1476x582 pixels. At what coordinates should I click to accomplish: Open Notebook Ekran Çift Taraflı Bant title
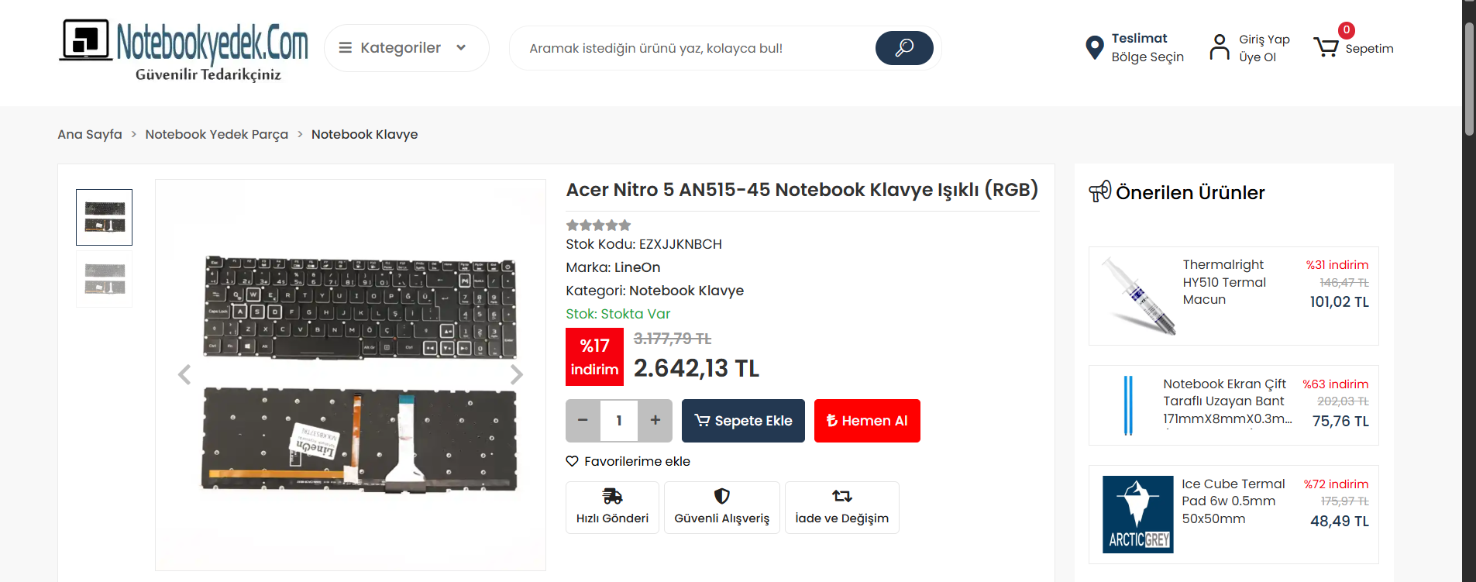pos(1227,401)
